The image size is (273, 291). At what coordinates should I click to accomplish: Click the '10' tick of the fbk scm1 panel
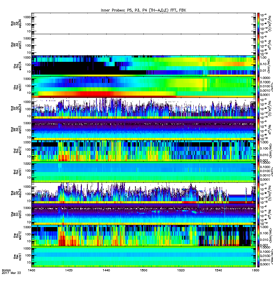[x=29, y=262]
